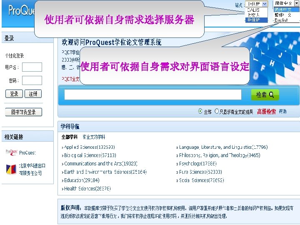
Task: Open Biological Sciences subject link
Action: (90, 155)
